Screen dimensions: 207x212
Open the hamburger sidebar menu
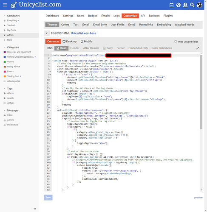tap(5, 5)
